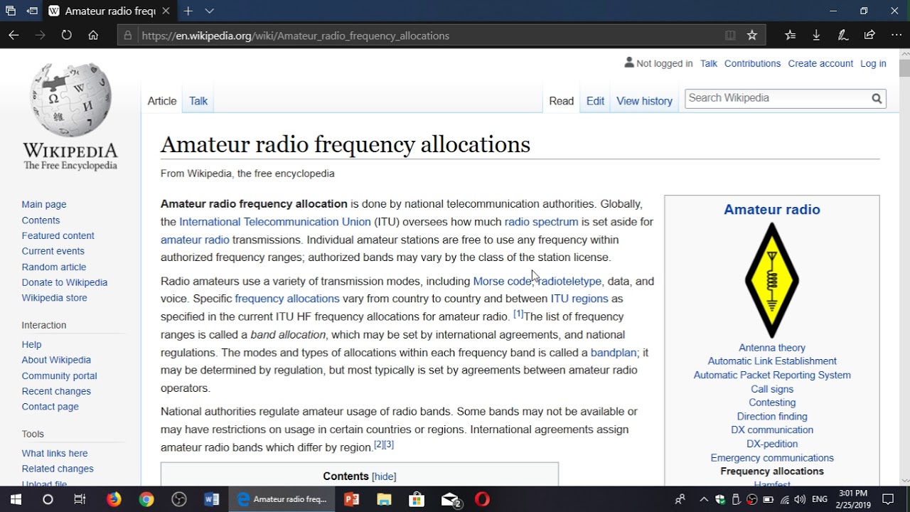This screenshot has width=910, height=512.
Task: Click the amateur radio diamond emblem
Action: 772,280
